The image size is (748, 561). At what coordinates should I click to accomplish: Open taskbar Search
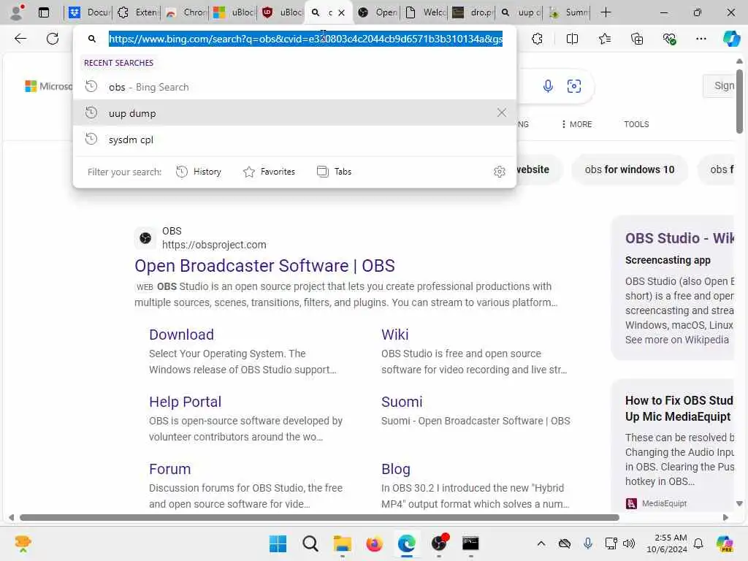pos(310,543)
